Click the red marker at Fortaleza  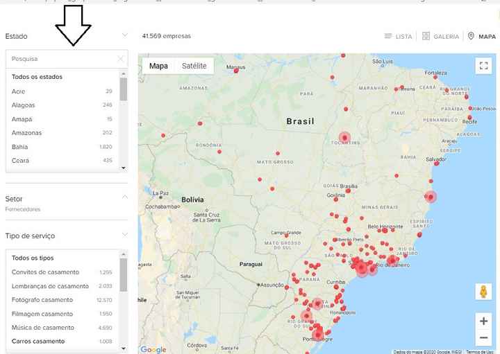(435, 78)
